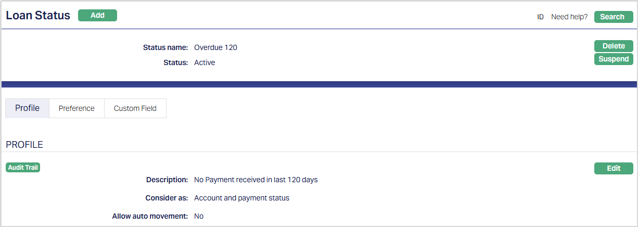Click the Consider as field label

click(167, 198)
